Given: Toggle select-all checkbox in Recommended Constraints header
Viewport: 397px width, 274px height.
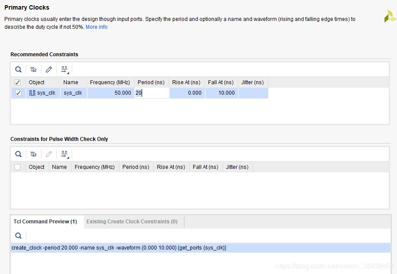Looking at the screenshot, I should point(18,82).
